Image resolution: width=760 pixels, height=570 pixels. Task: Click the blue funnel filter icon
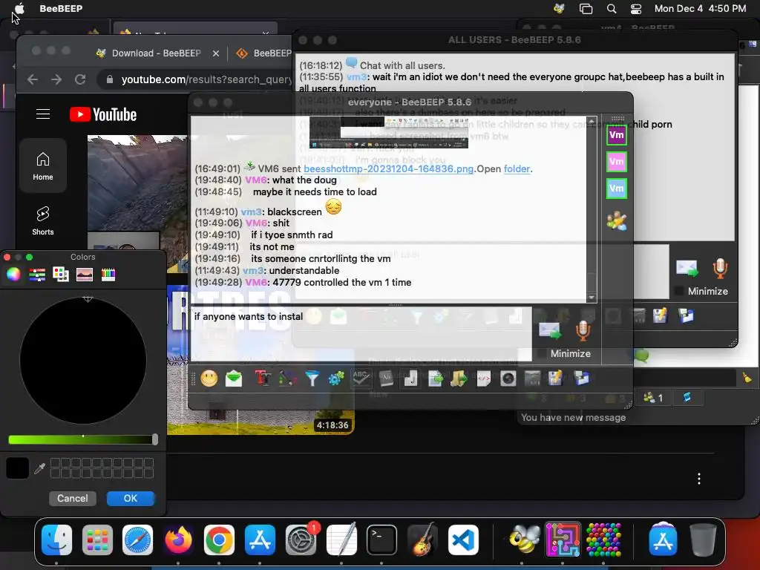coord(312,379)
